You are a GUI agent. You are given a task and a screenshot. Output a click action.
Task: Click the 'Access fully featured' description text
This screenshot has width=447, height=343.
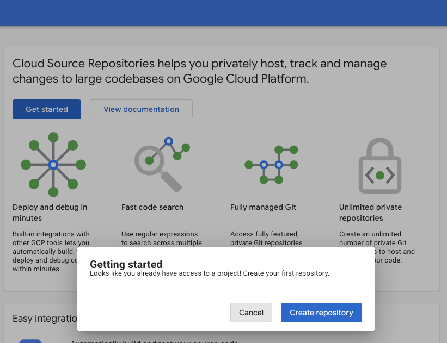(x=266, y=239)
